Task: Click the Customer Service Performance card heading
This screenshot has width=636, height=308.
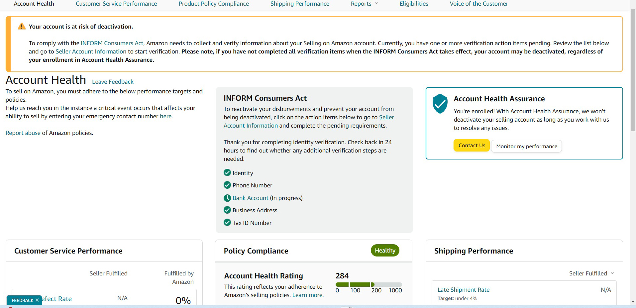Action: [x=68, y=251]
